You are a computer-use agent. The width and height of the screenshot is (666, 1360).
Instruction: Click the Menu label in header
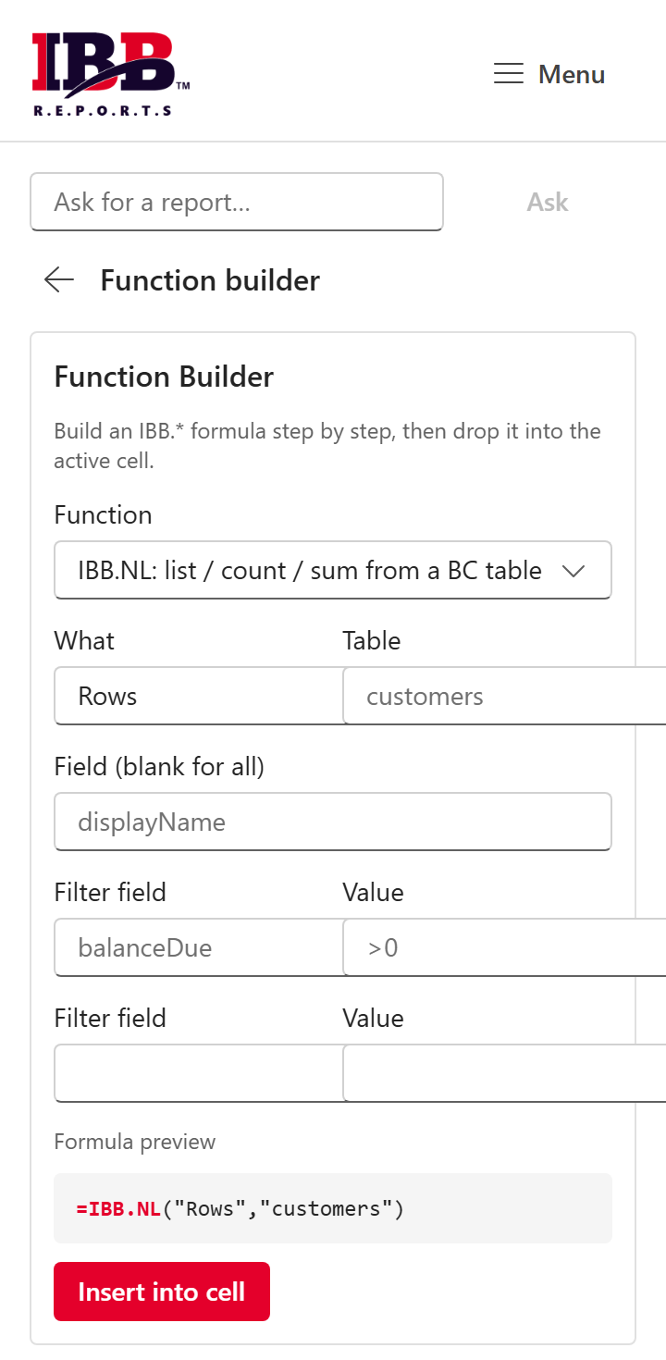572,74
